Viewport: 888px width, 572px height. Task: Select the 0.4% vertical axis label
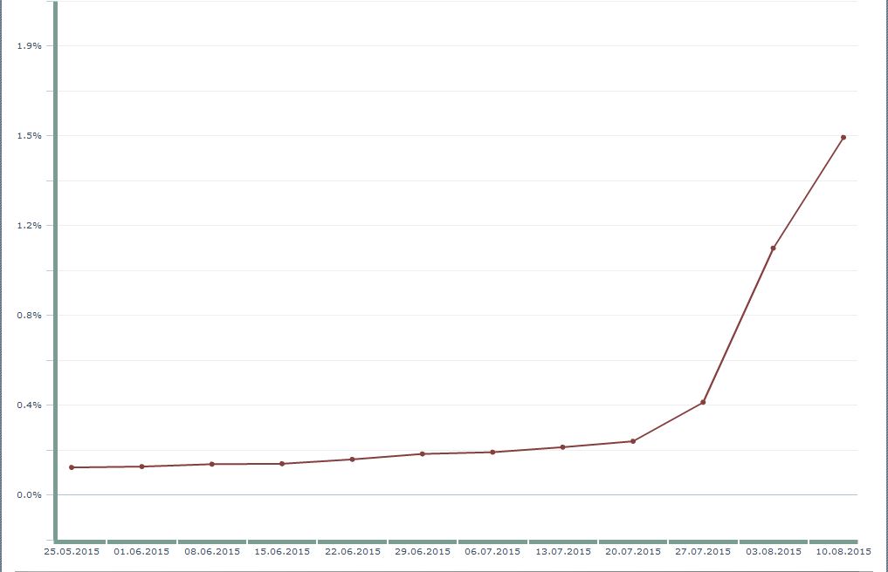point(30,405)
